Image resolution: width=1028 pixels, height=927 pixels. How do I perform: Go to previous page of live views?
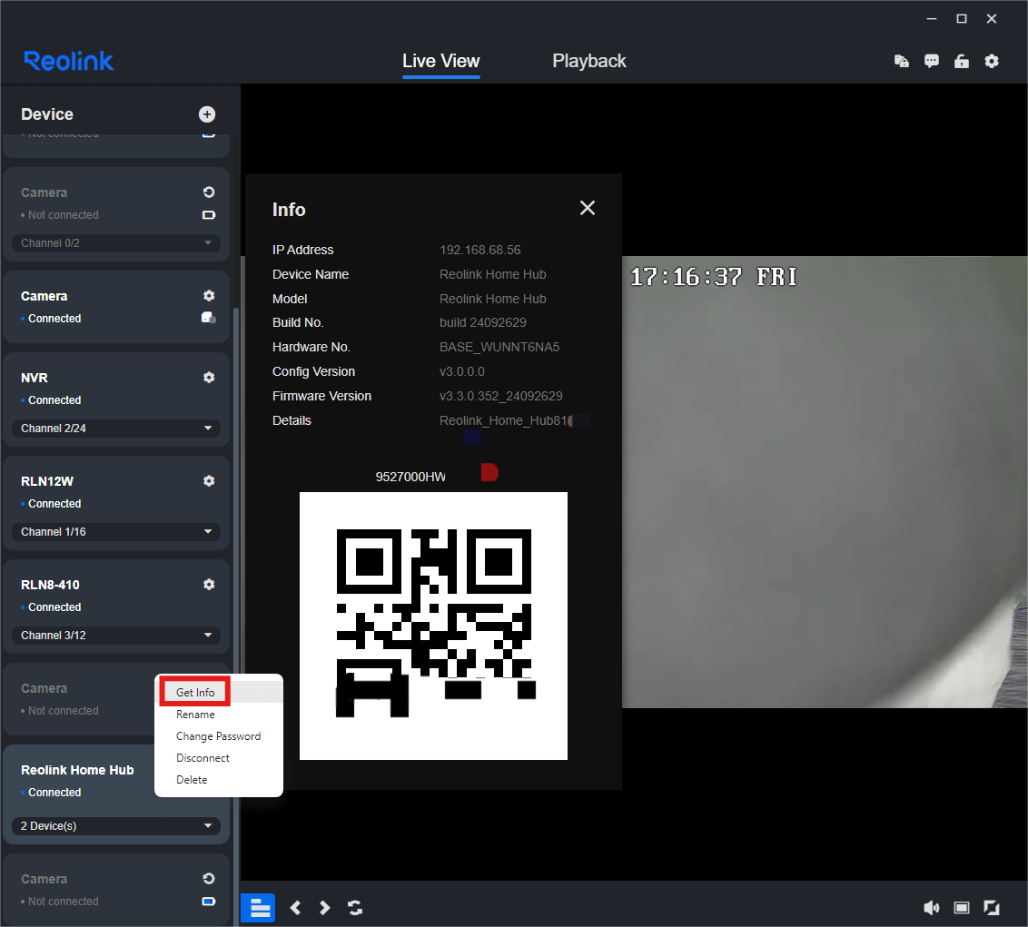pos(296,908)
